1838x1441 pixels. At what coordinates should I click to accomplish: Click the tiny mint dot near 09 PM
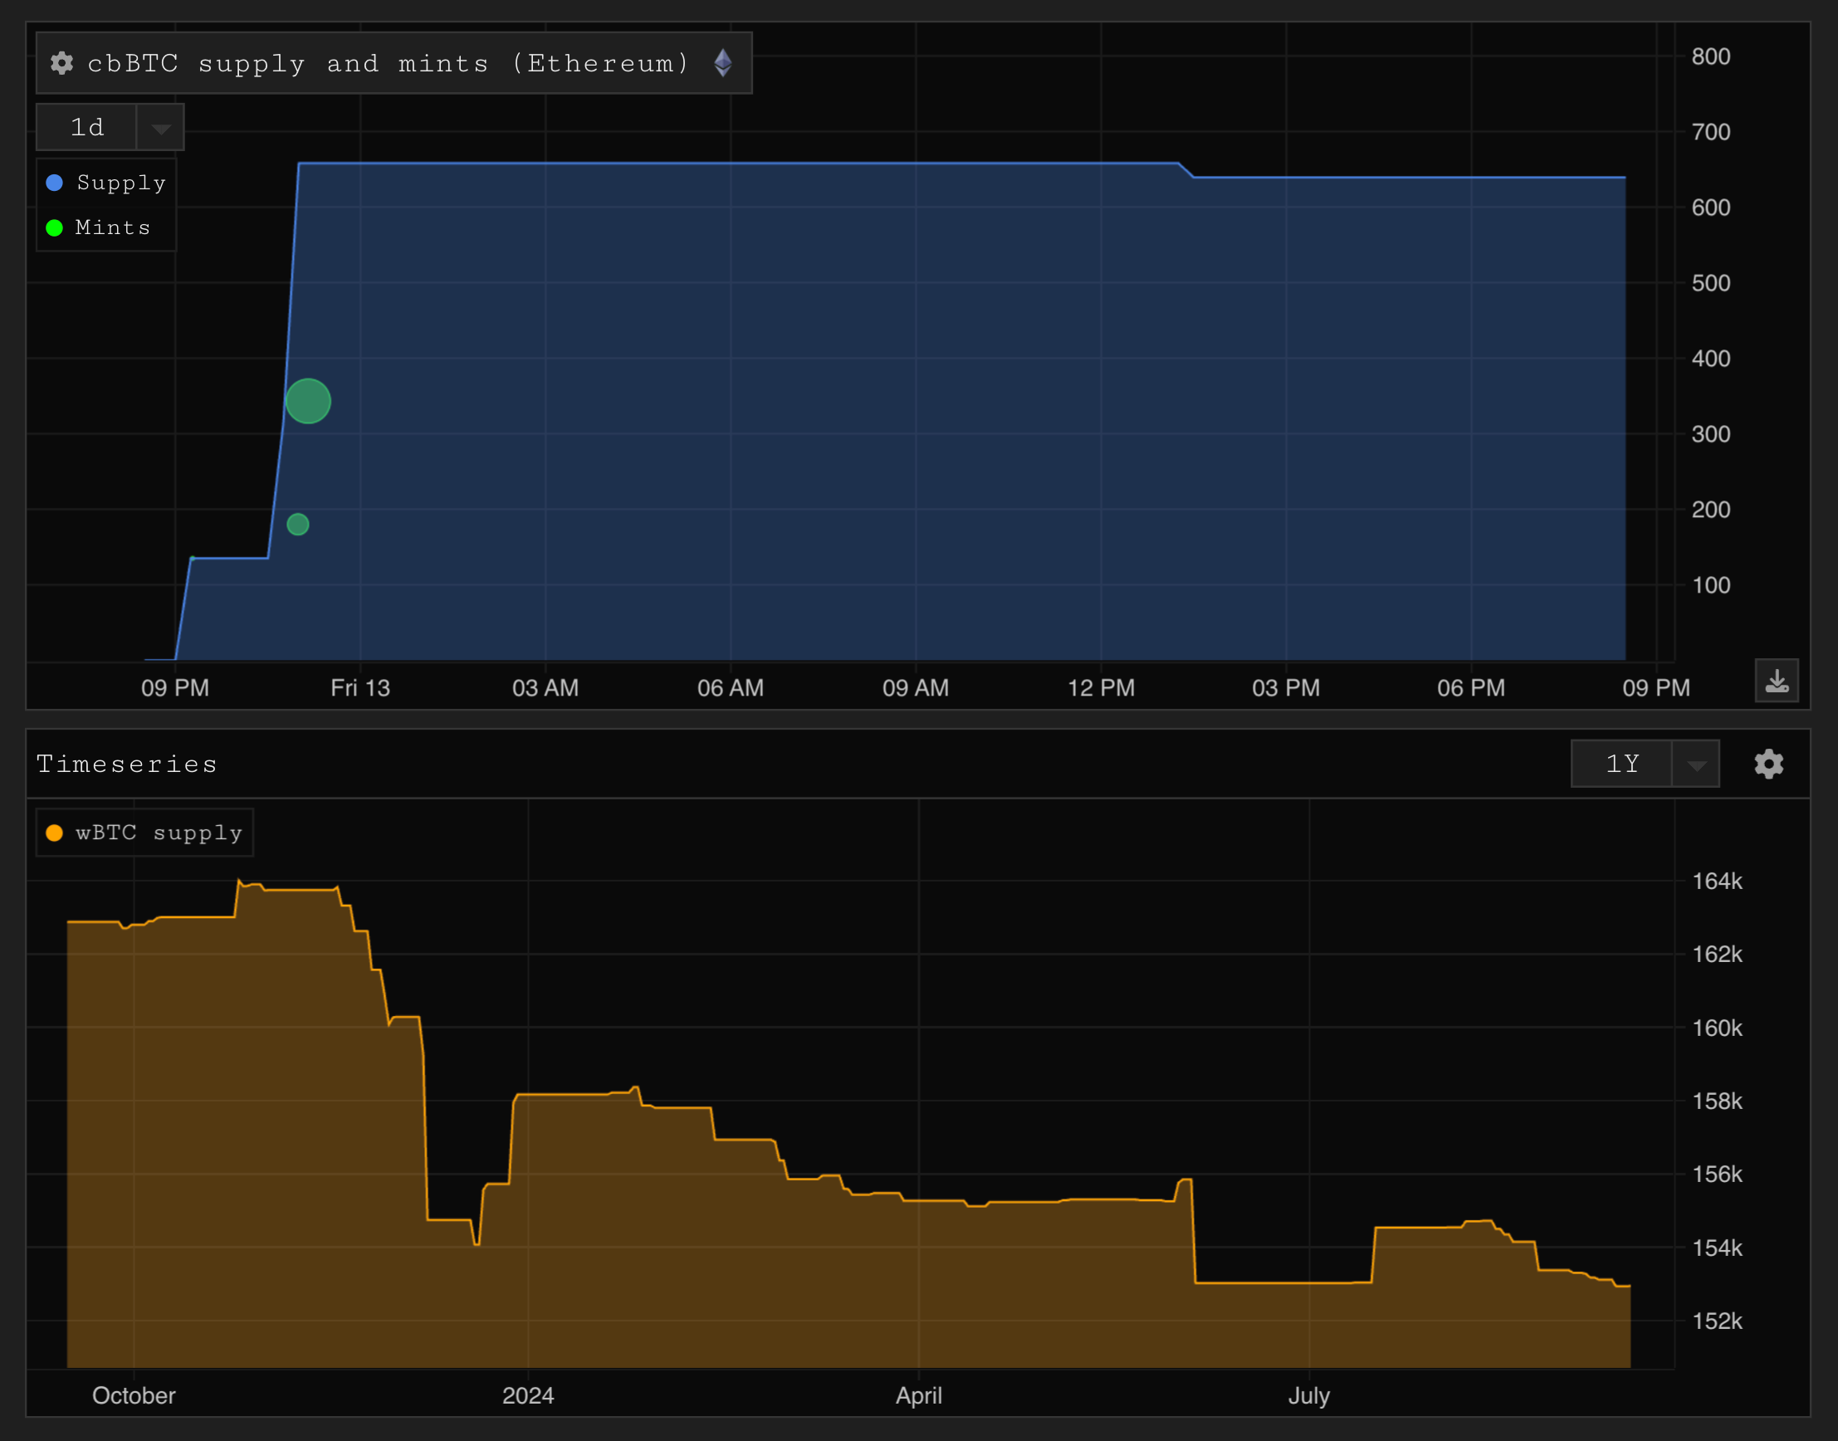(193, 559)
